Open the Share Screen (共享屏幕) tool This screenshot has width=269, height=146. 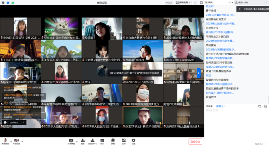pyautogui.click(x=71, y=141)
